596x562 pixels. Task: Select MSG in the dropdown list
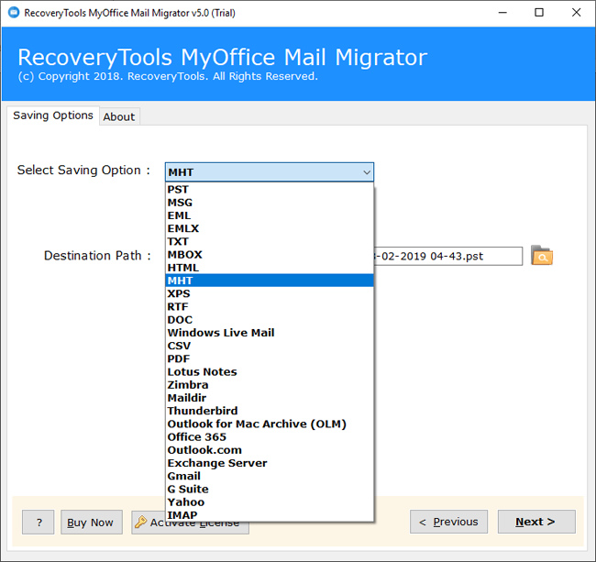point(270,203)
